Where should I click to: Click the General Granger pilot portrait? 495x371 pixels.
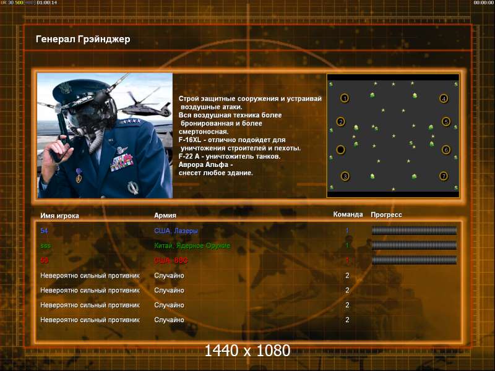[x=105, y=135]
